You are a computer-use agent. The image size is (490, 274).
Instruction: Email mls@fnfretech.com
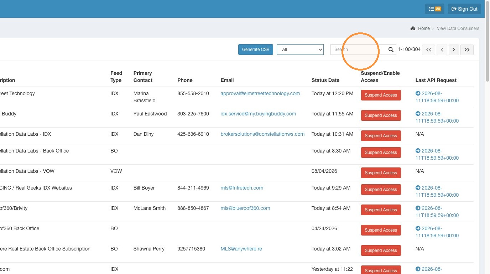(242, 188)
